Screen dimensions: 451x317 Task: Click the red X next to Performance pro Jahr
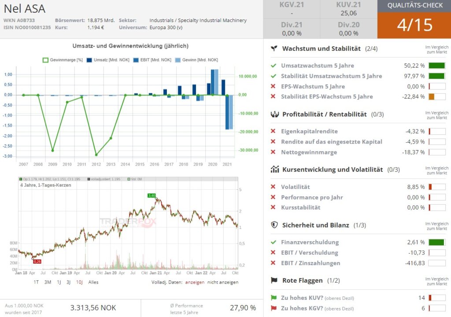click(x=273, y=197)
